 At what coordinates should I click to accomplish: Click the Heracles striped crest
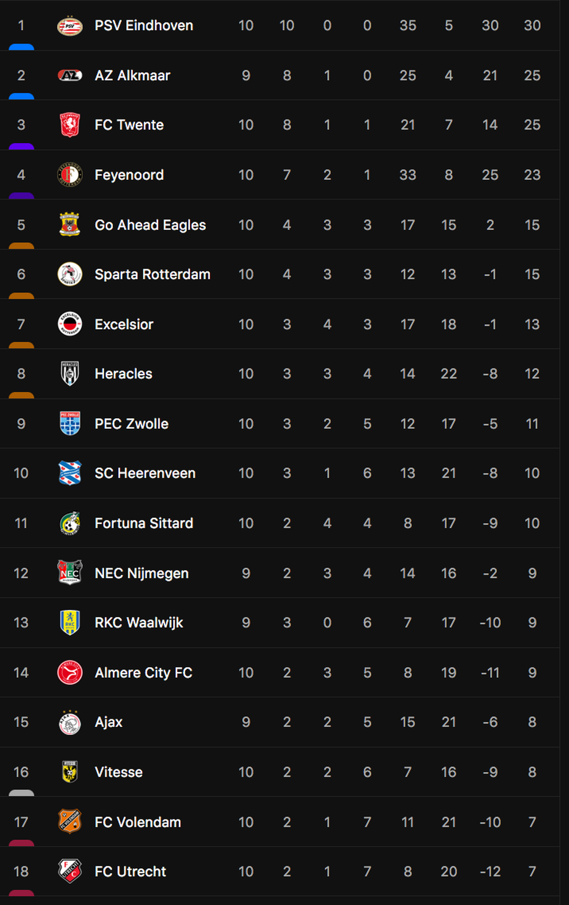pyautogui.click(x=70, y=374)
